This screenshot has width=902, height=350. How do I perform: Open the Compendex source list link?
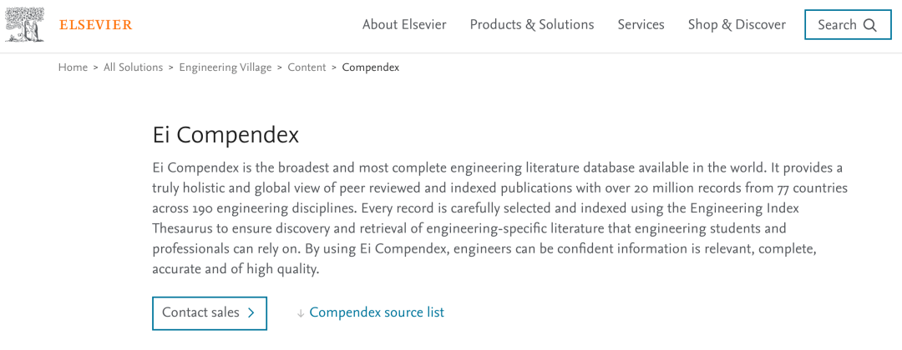377,312
